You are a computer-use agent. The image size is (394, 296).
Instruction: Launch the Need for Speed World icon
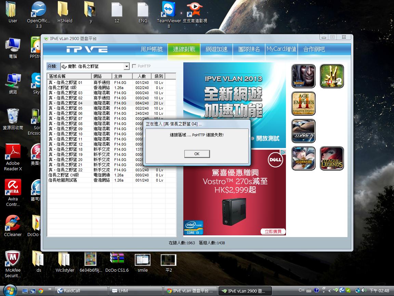pyautogui.click(x=303, y=131)
